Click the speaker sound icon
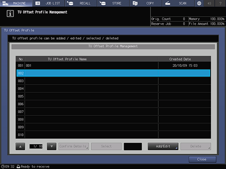The width and height of the screenshot is (226, 169). click(209, 3)
